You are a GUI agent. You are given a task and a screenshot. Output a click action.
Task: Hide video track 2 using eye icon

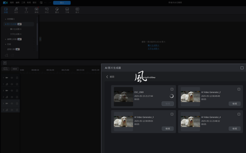(12, 90)
